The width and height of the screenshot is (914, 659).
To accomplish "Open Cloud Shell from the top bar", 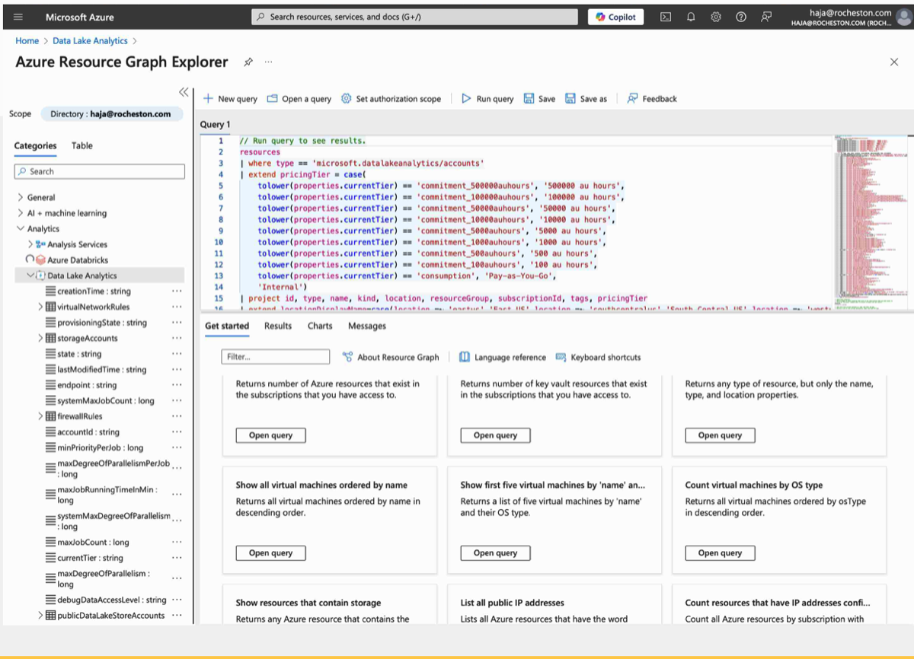I will (x=666, y=17).
